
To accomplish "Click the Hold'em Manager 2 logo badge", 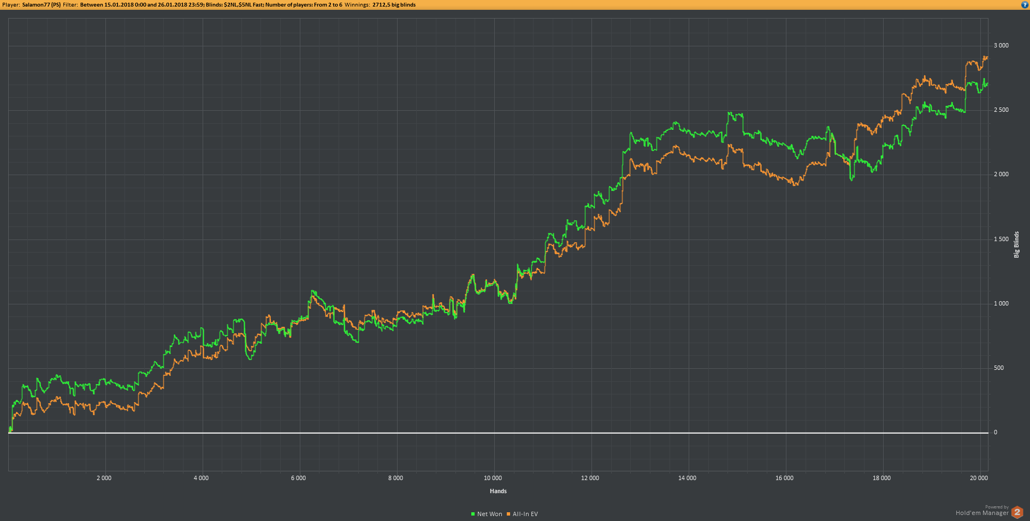I will [1017, 512].
